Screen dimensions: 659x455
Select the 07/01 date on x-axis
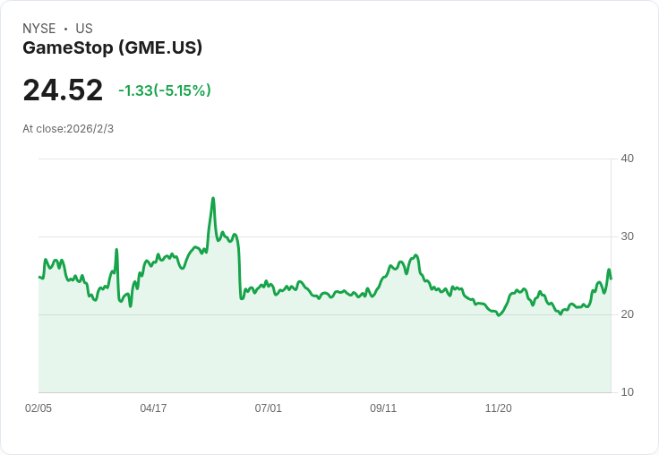pos(268,408)
